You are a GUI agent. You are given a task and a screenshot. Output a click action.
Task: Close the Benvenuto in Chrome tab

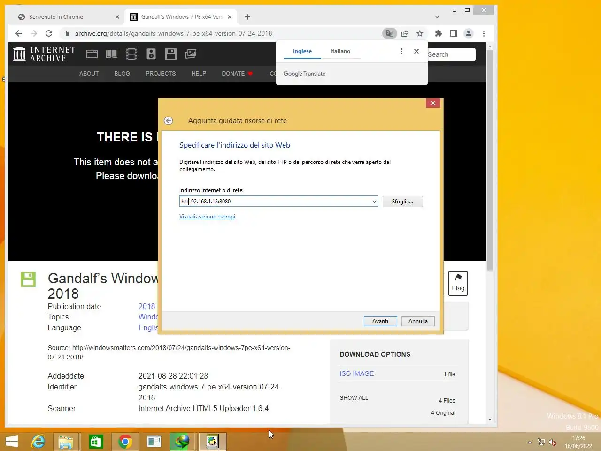pyautogui.click(x=117, y=17)
